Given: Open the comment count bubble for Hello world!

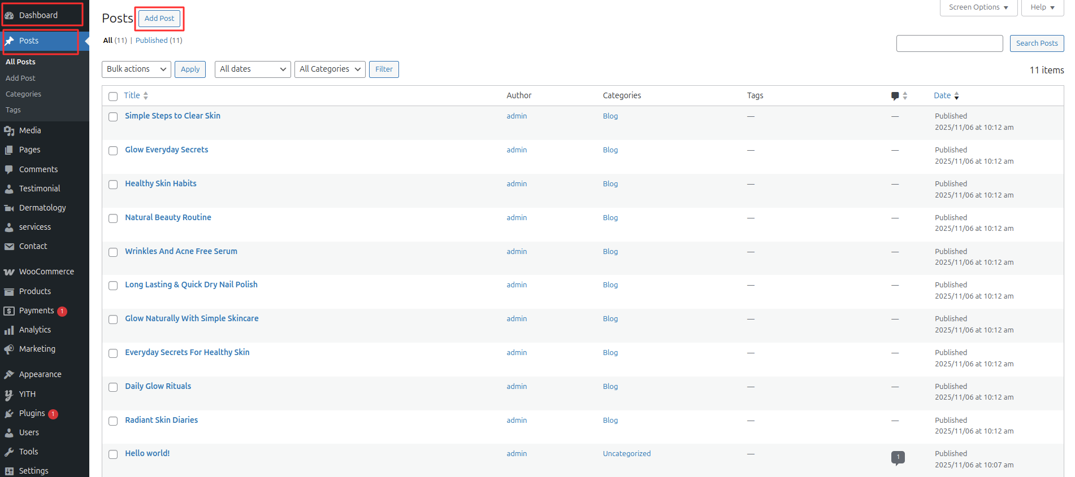Looking at the screenshot, I should tap(898, 458).
